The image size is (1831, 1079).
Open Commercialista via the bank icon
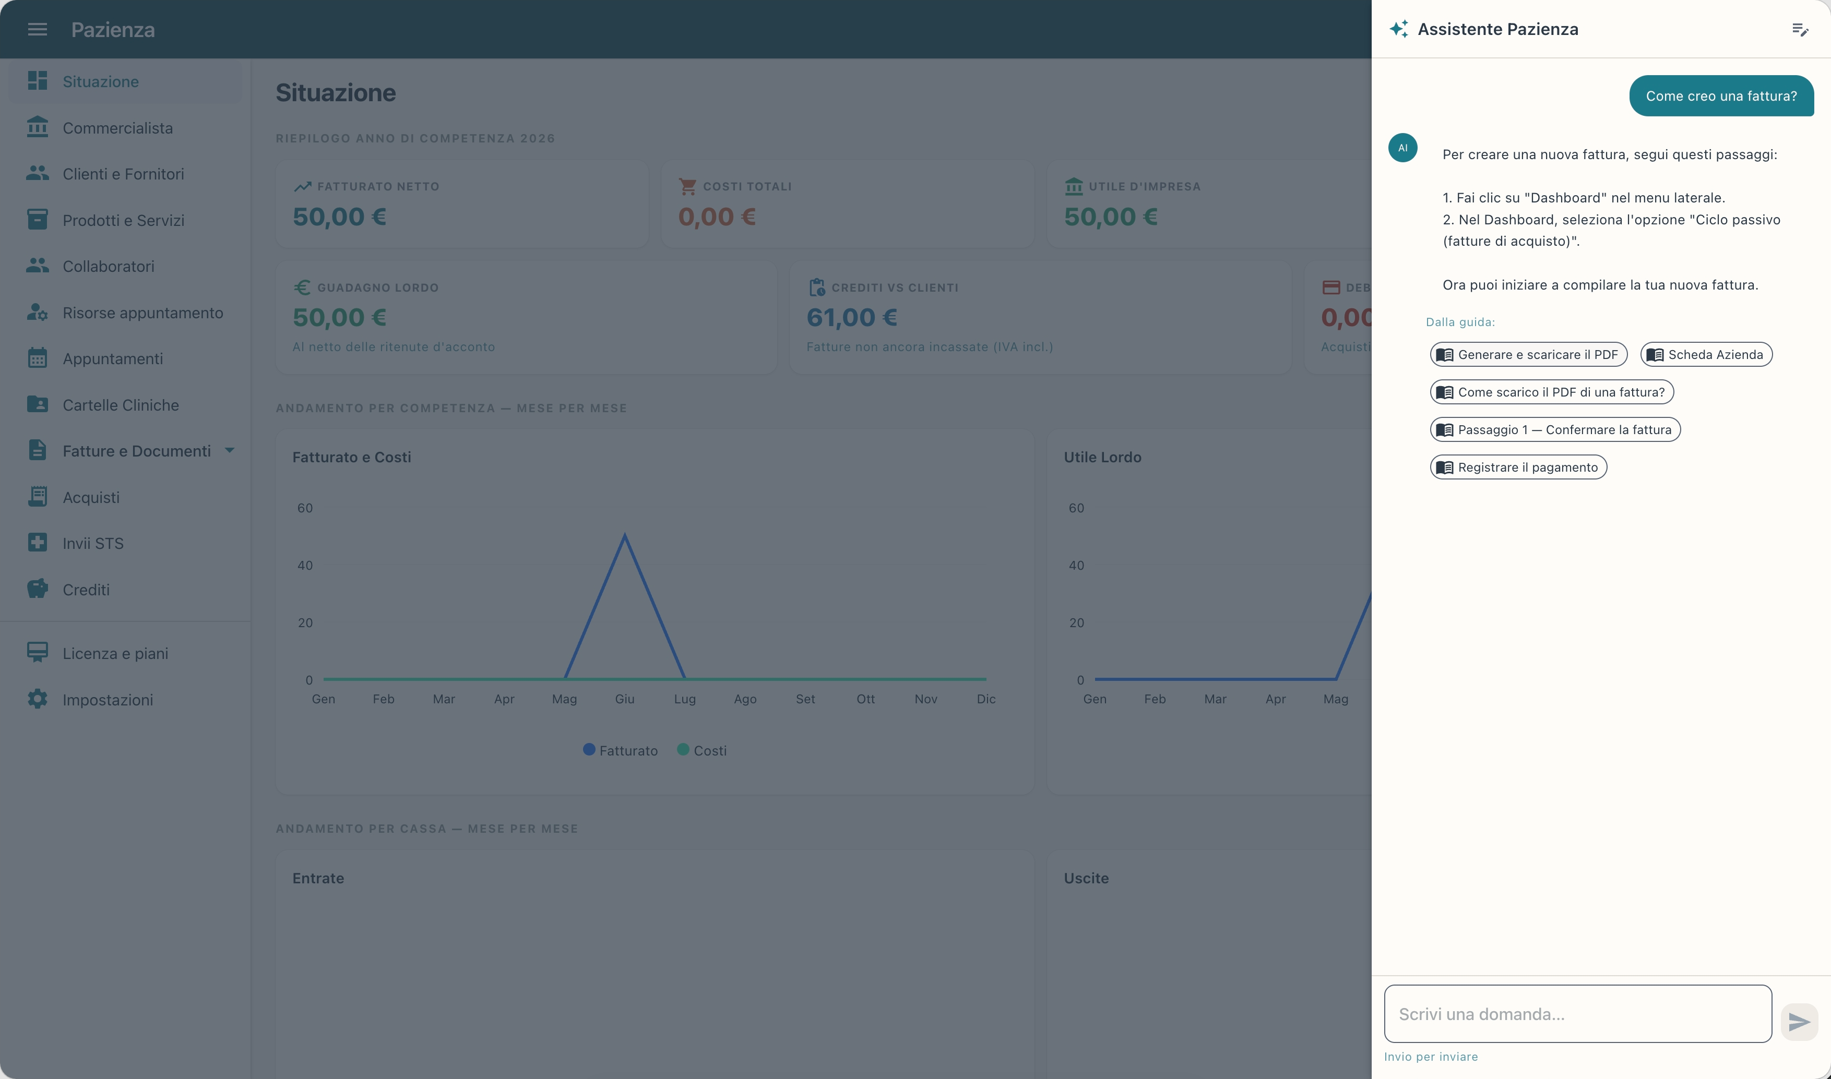point(37,127)
